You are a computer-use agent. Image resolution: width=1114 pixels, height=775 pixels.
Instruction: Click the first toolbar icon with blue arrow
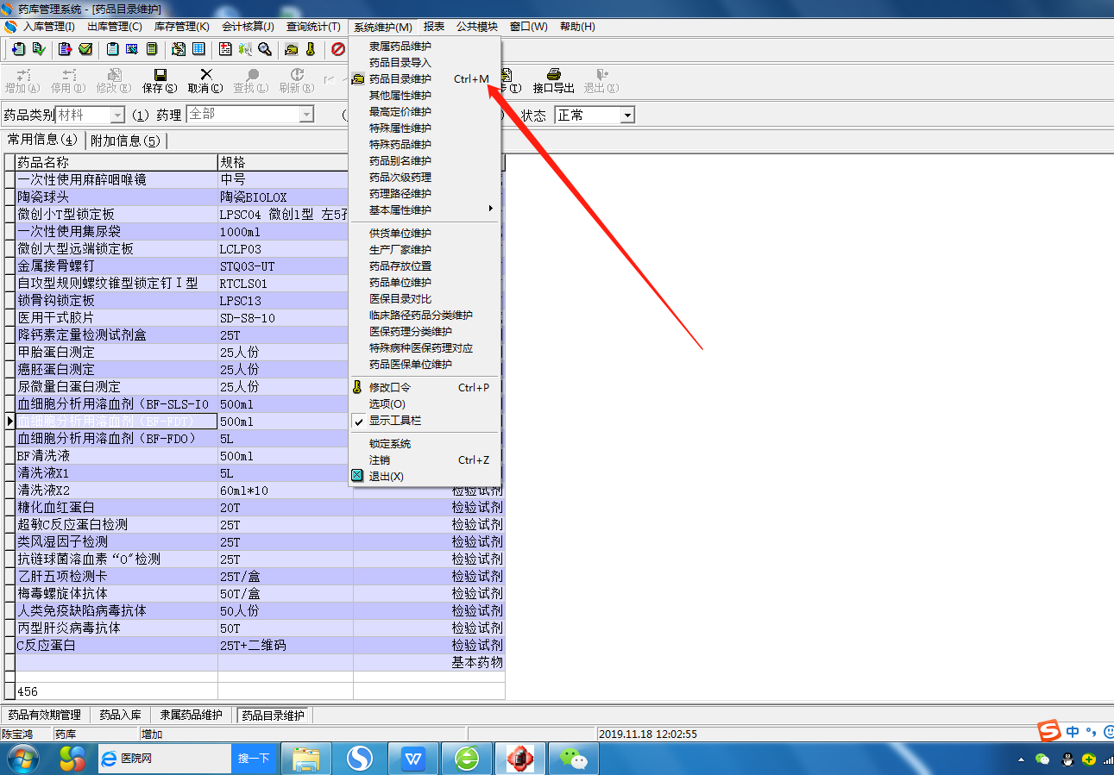pyautogui.click(x=19, y=49)
